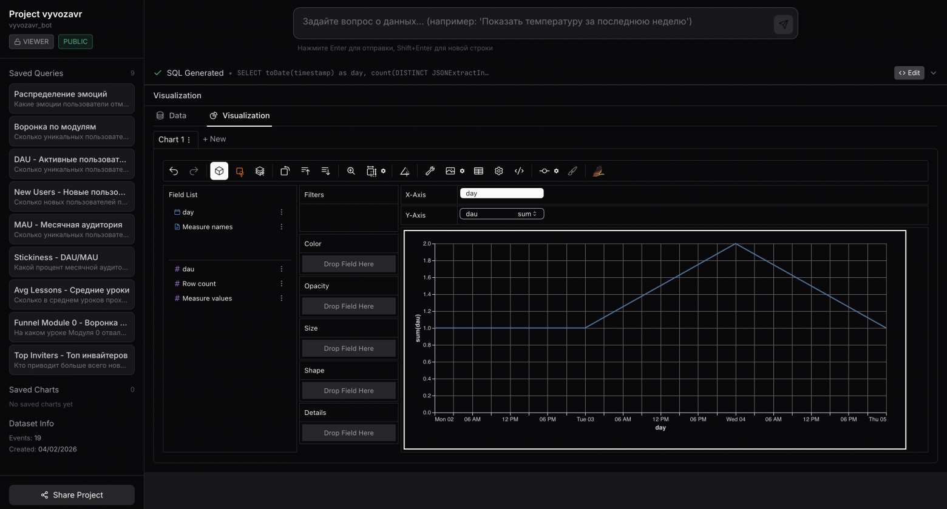This screenshot has width=947, height=509.
Task: Click the Share Project button
Action: click(72, 494)
